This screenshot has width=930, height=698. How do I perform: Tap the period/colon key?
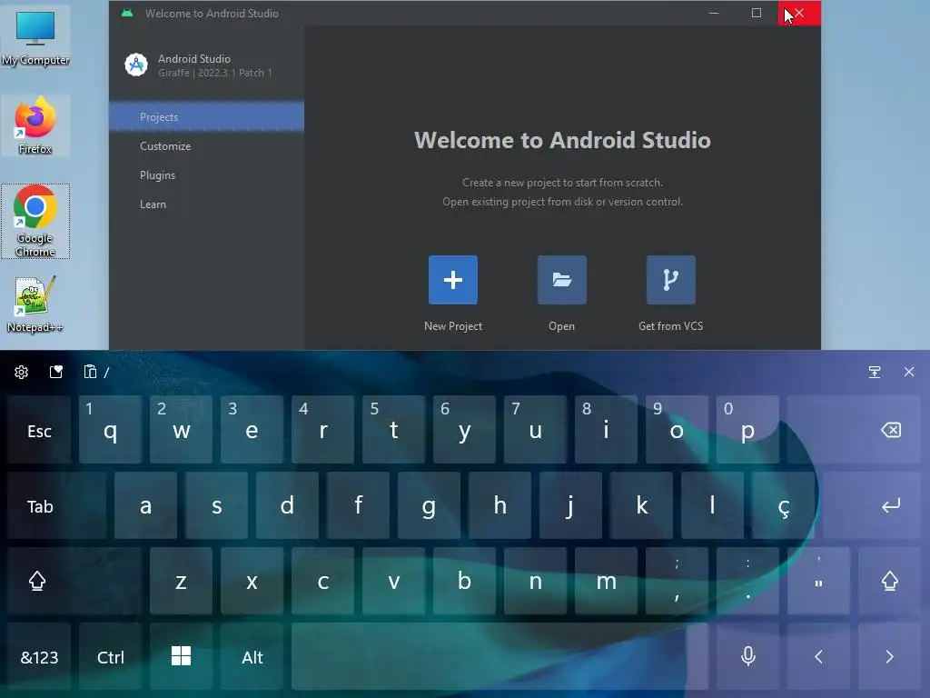(x=748, y=581)
